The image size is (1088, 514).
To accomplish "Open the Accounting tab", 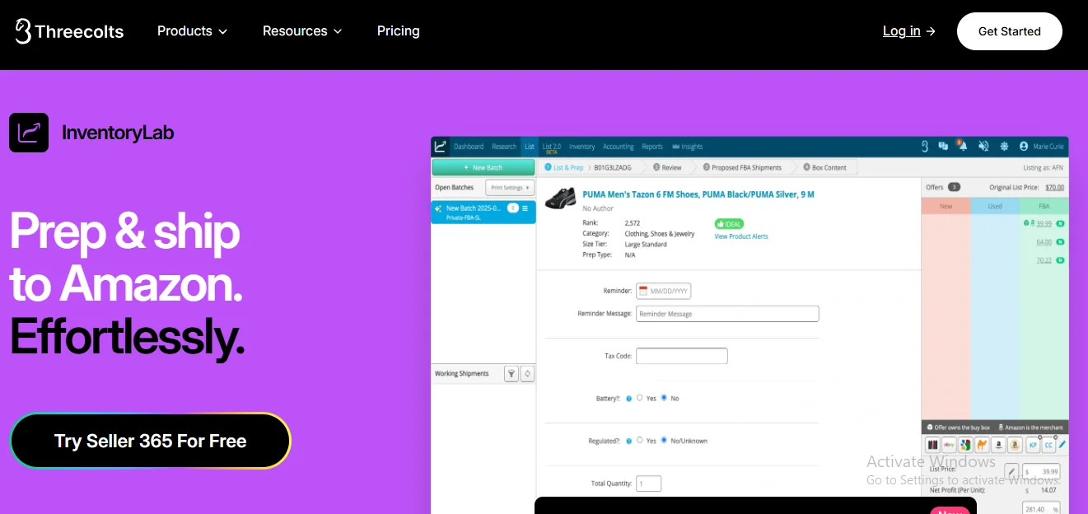I will coord(619,147).
